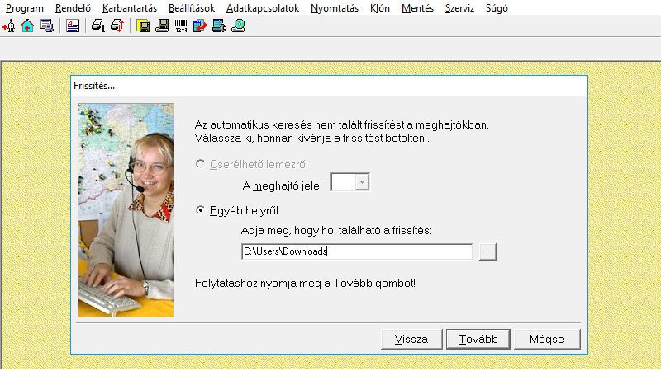Open the Klón menu

pyautogui.click(x=380, y=8)
